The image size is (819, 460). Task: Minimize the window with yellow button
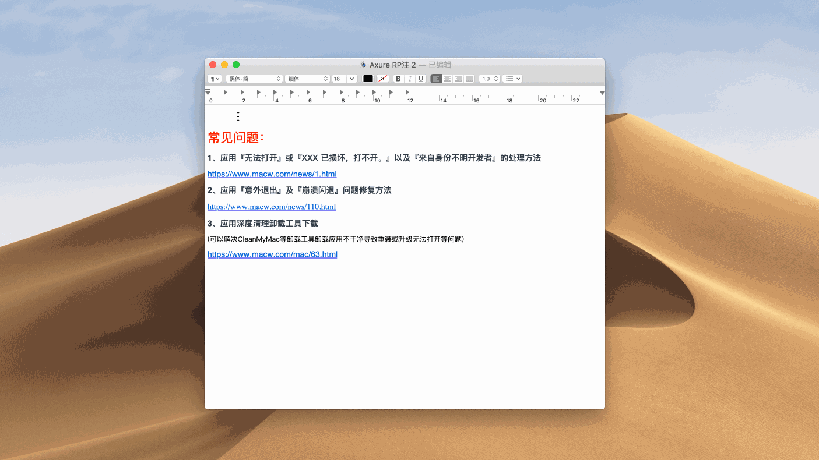[224, 65]
